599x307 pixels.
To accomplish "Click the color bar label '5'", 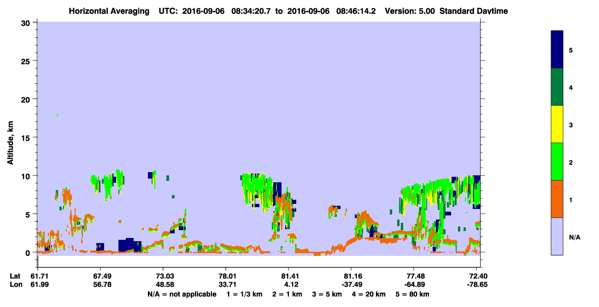I will [x=571, y=50].
